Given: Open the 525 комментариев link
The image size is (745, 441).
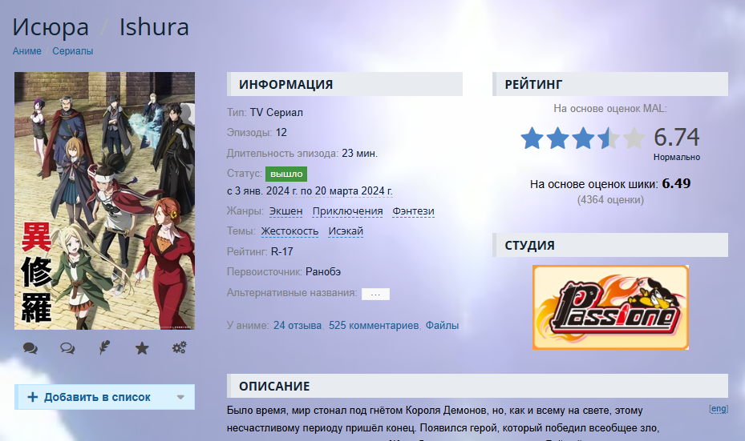Looking at the screenshot, I should (x=374, y=325).
